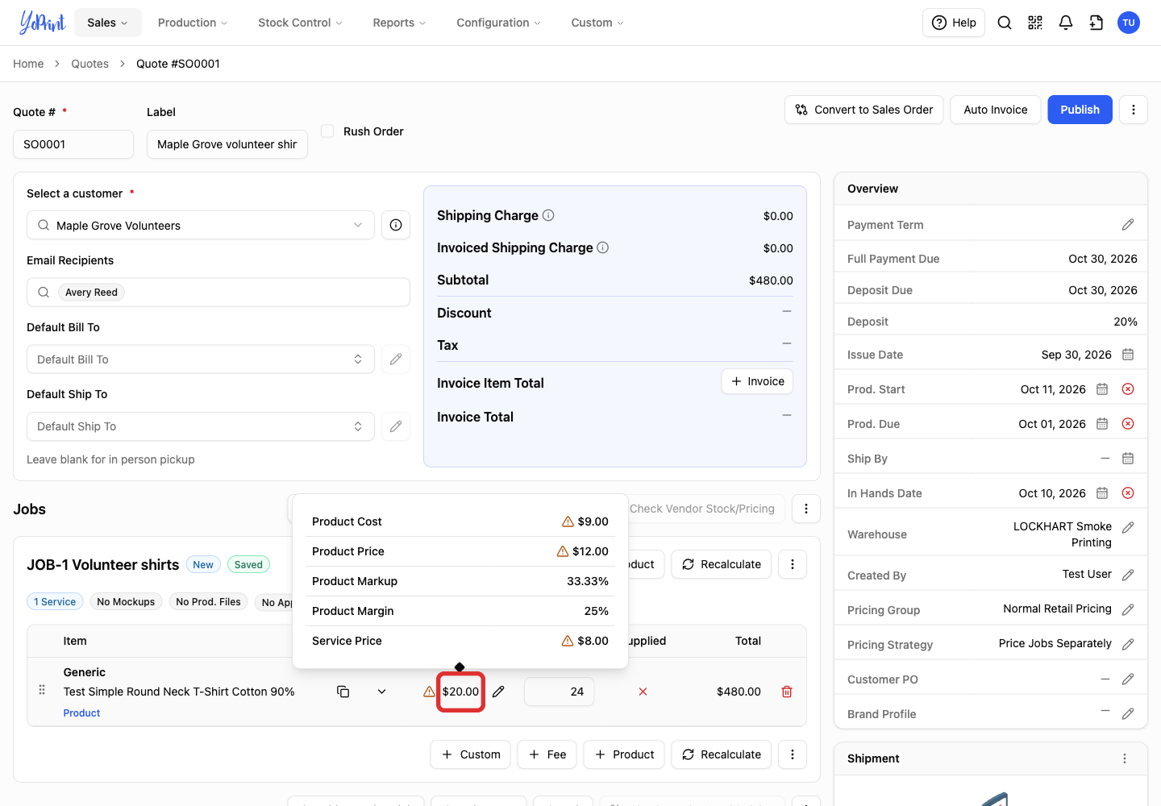
Task: Click the create-document icon in top bar
Action: [1096, 23]
